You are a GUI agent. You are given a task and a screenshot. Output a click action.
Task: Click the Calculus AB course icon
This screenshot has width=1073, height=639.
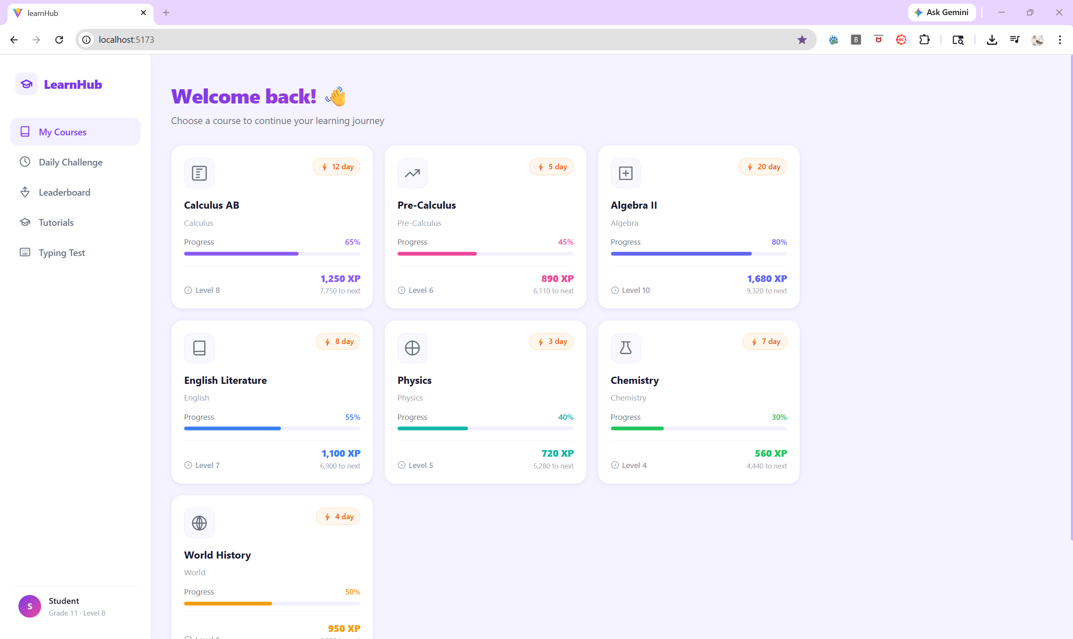(199, 173)
